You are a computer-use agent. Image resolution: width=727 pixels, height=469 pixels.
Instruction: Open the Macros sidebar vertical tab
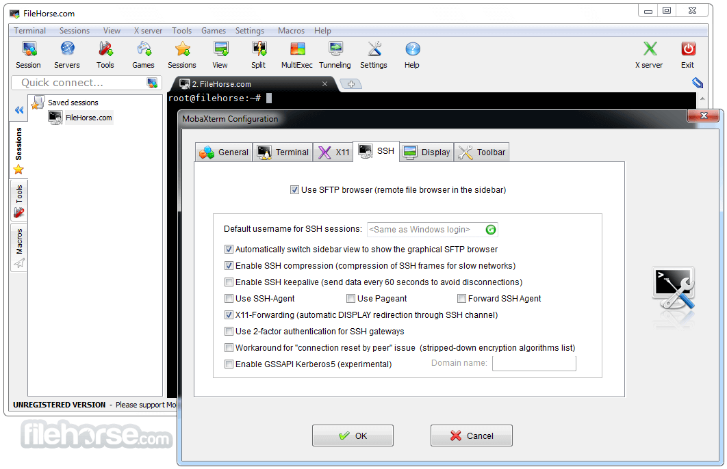coord(18,247)
